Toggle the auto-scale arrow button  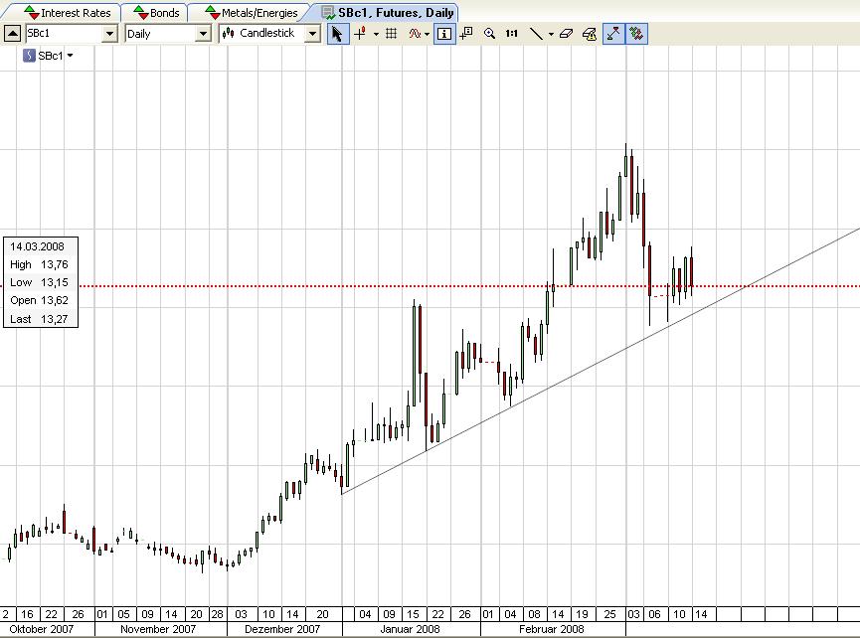613,34
